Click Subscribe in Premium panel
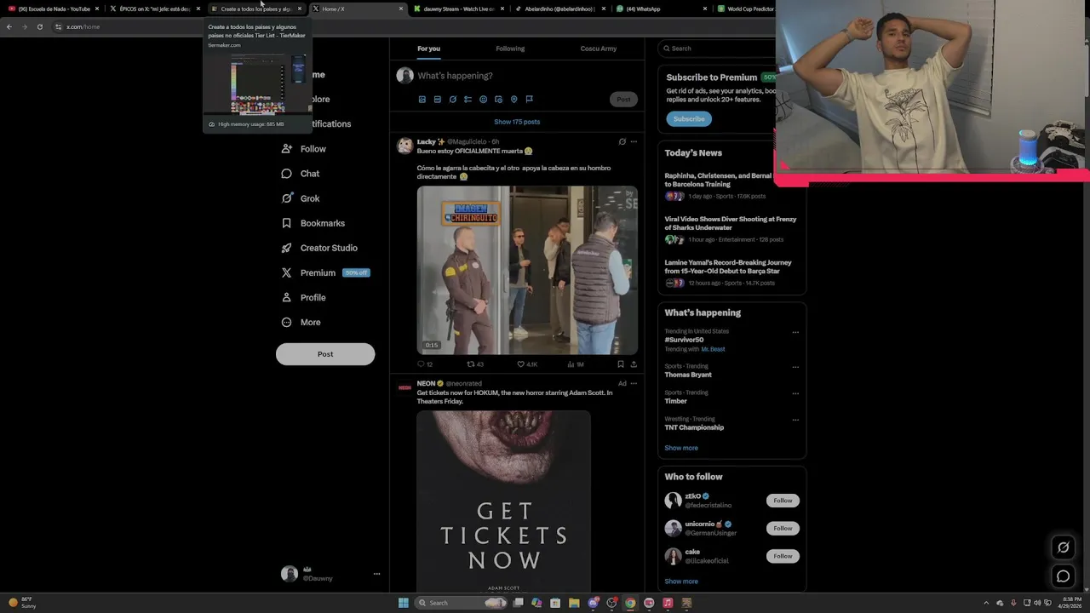This screenshot has height=613, width=1090. pos(689,119)
